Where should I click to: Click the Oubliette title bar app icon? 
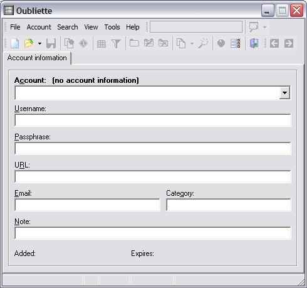tap(9, 10)
